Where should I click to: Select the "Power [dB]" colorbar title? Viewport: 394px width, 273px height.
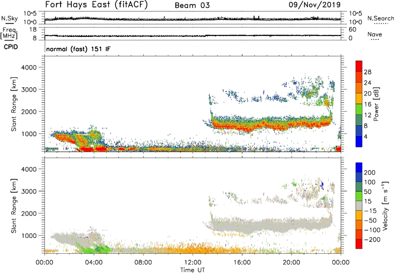click(x=376, y=104)
